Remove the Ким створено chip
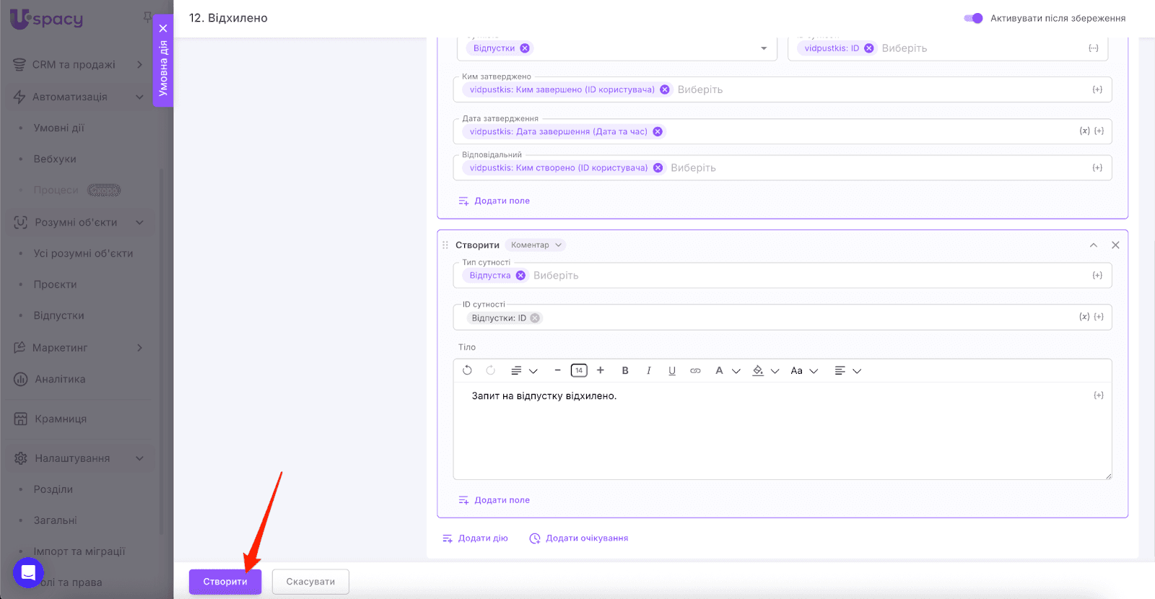 658,167
